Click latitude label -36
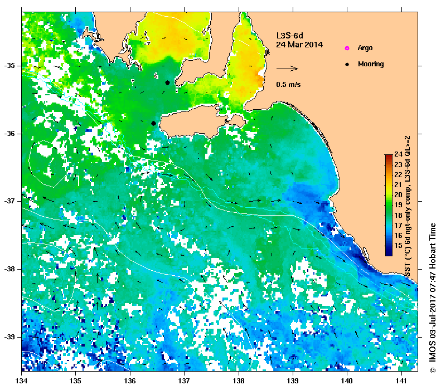Image resolution: width=441 pixels, height=390 pixels. point(9,134)
